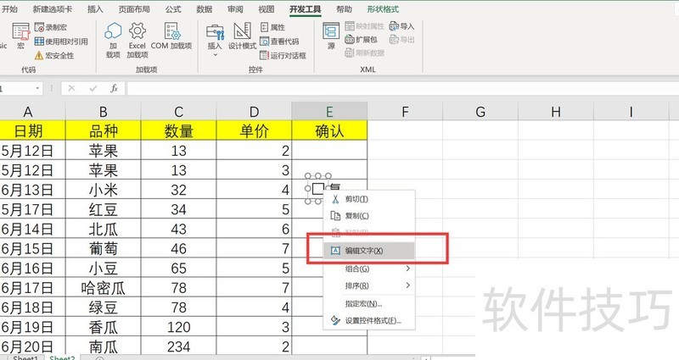This screenshot has width=679, height=360.
Task: Open the Shape Format (形状格式) tab
Action: 383,8
